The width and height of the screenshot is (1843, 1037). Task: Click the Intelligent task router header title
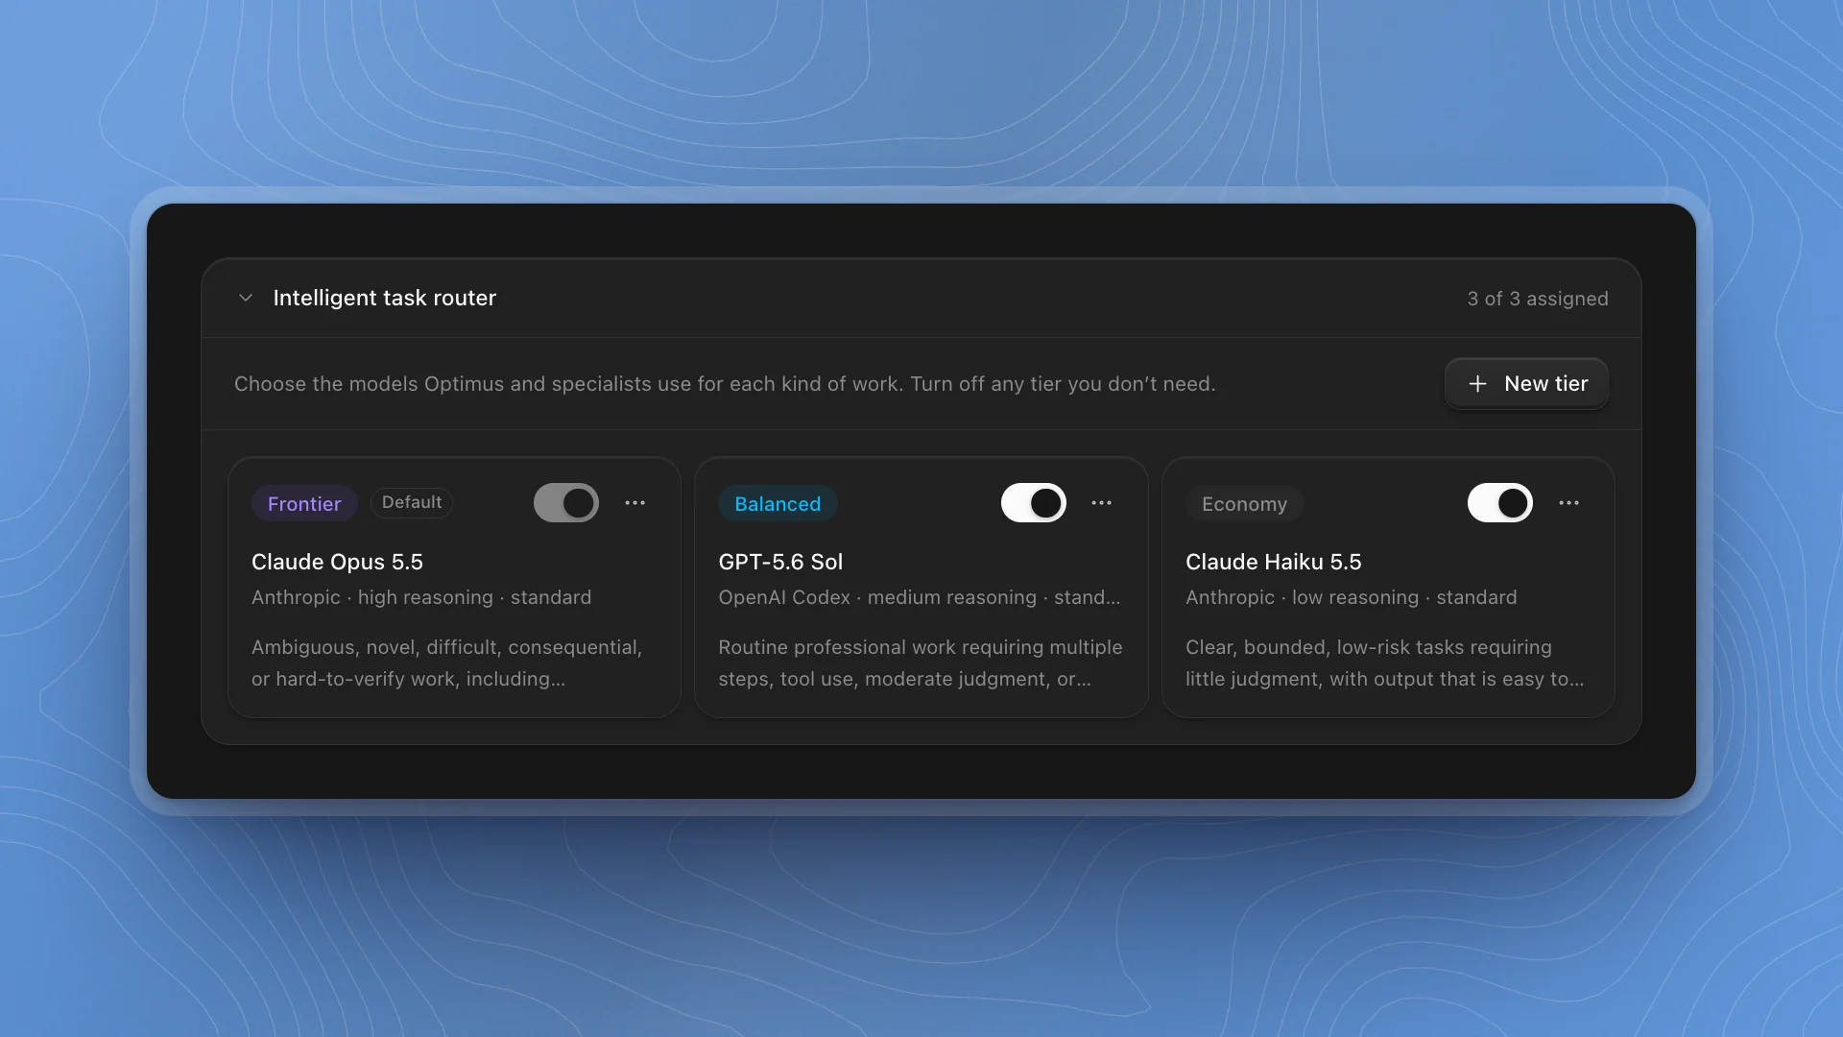tap(384, 298)
